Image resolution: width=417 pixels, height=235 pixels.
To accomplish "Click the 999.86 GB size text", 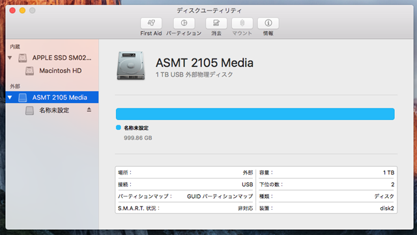I will click(x=137, y=138).
